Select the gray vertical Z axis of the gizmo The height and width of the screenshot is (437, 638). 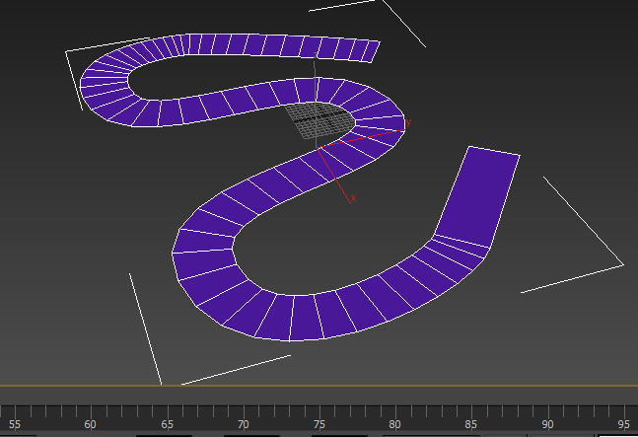coord(316,101)
